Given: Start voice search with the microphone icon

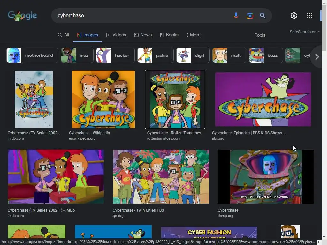Looking at the screenshot, I should pyautogui.click(x=236, y=16).
